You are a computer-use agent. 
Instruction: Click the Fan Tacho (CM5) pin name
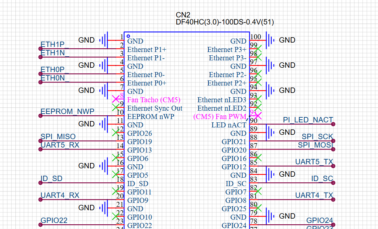tap(154, 100)
